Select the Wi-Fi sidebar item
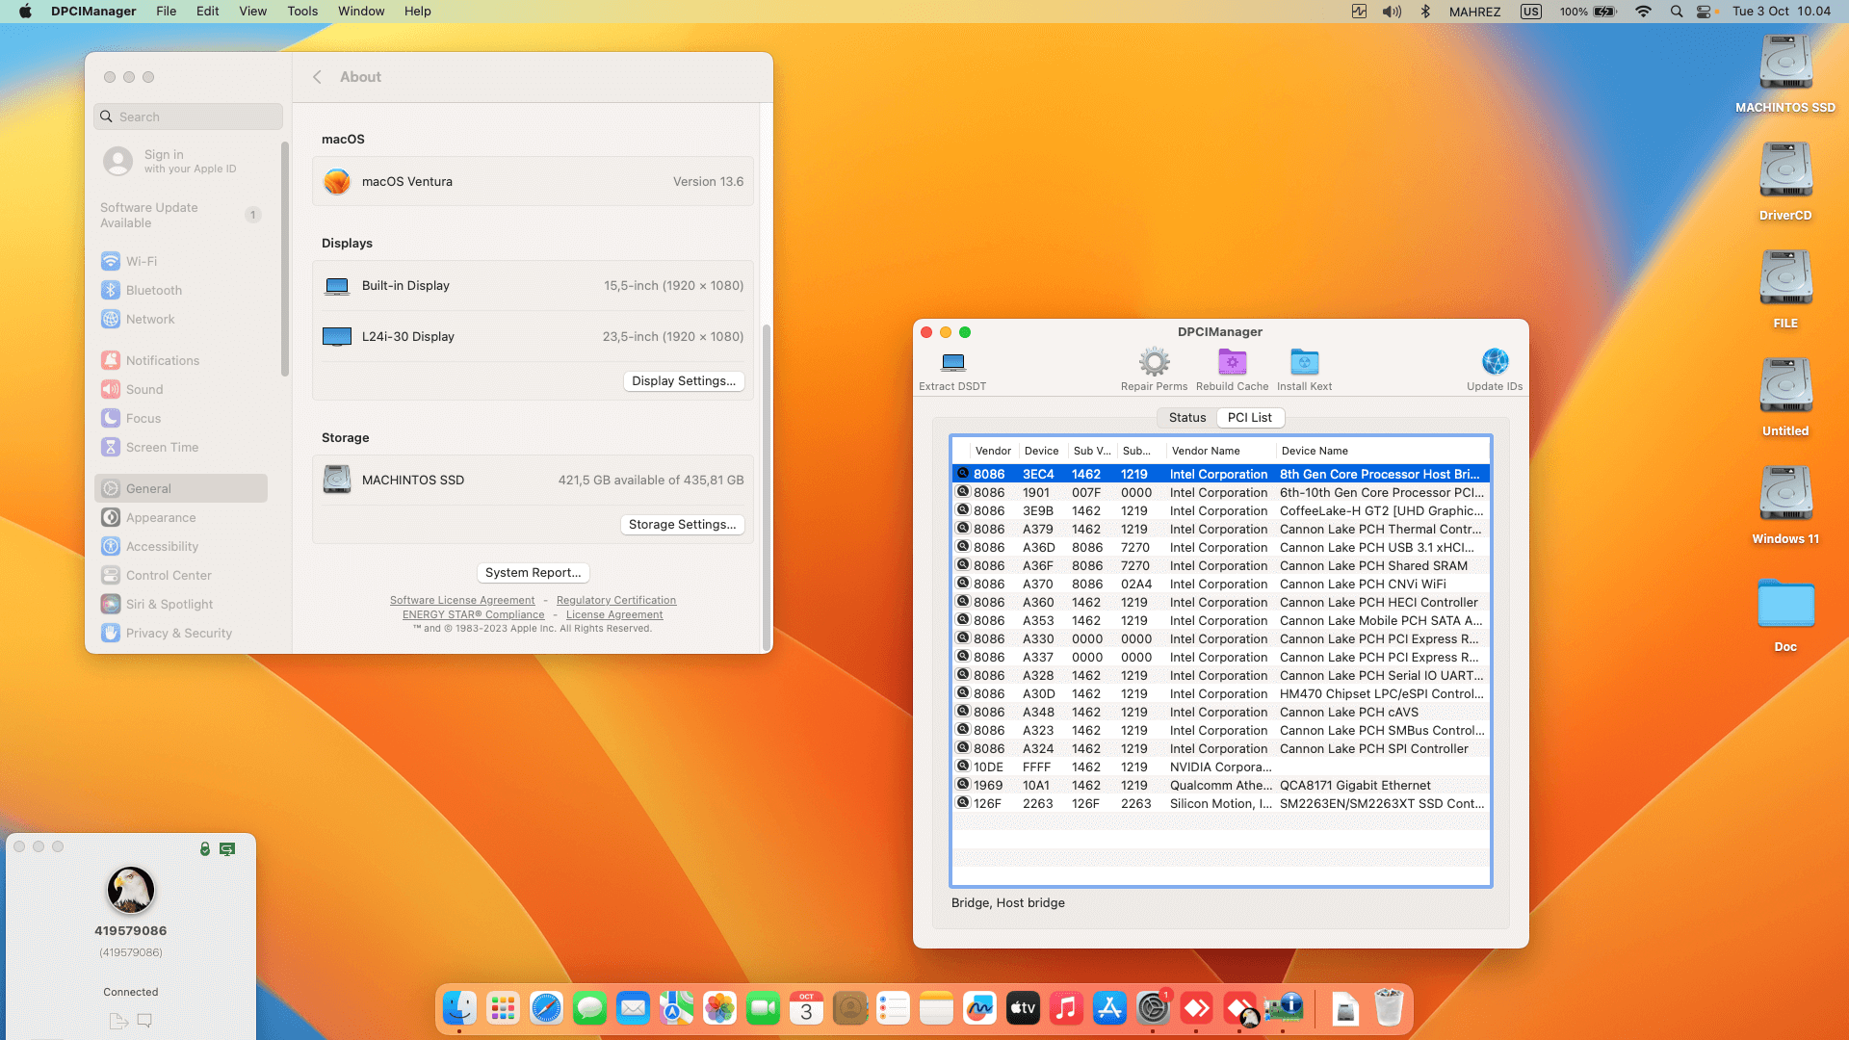The image size is (1849, 1040). 142,262
